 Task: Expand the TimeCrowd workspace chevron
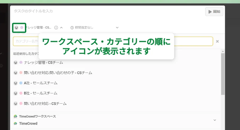pyautogui.click(x=215, y=120)
